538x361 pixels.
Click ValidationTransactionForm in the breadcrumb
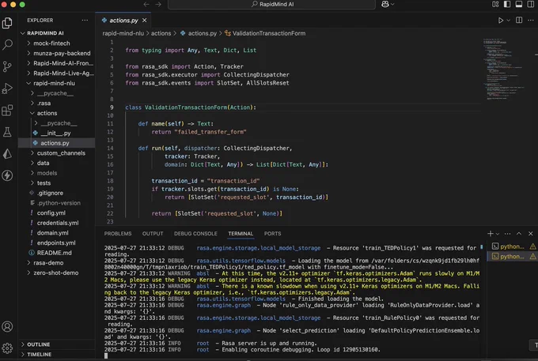point(269,33)
